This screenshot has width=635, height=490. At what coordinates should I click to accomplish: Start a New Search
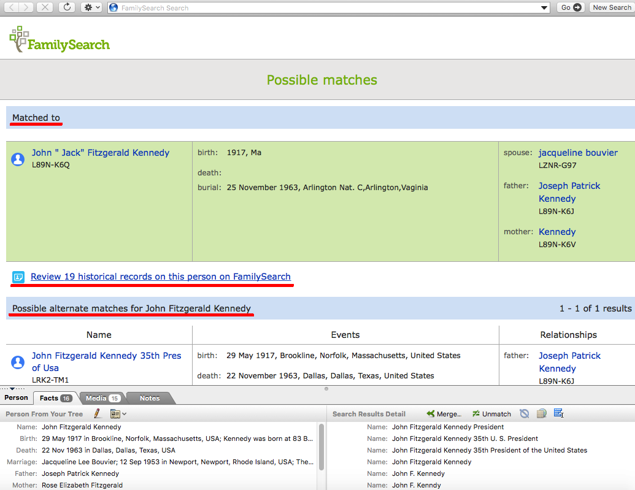(x=612, y=7)
